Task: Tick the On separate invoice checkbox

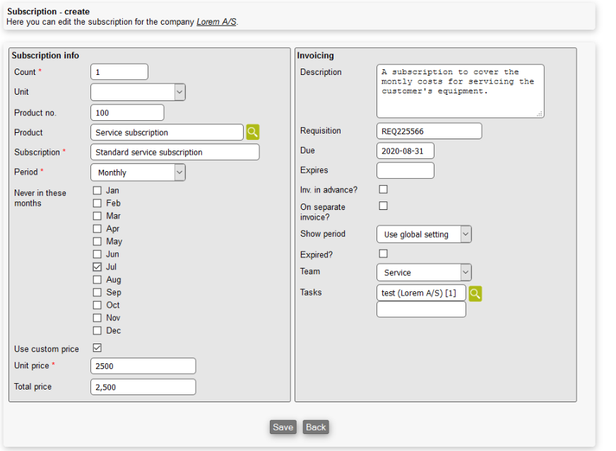Action: tap(384, 206)
